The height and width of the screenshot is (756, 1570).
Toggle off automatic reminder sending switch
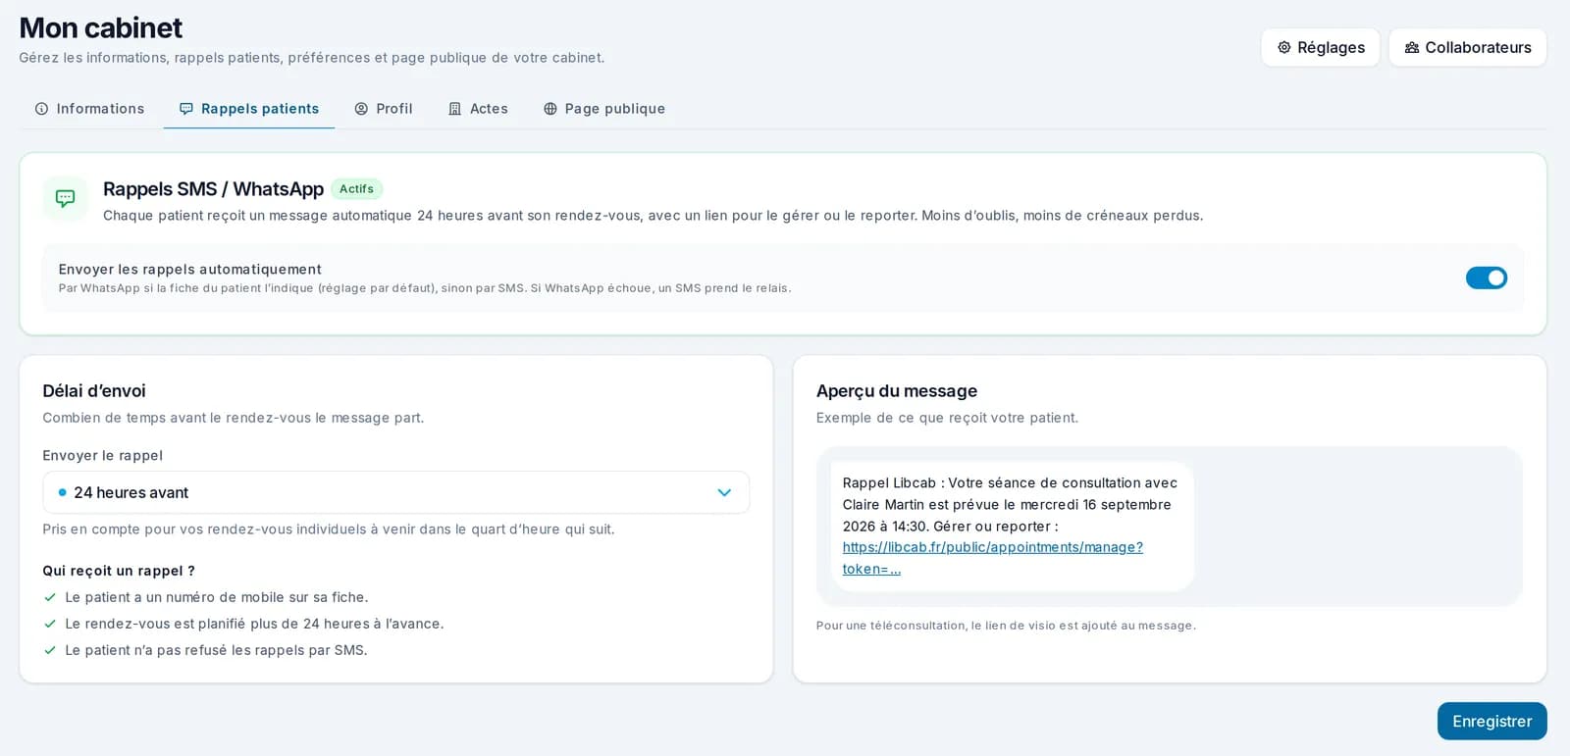1486,278
